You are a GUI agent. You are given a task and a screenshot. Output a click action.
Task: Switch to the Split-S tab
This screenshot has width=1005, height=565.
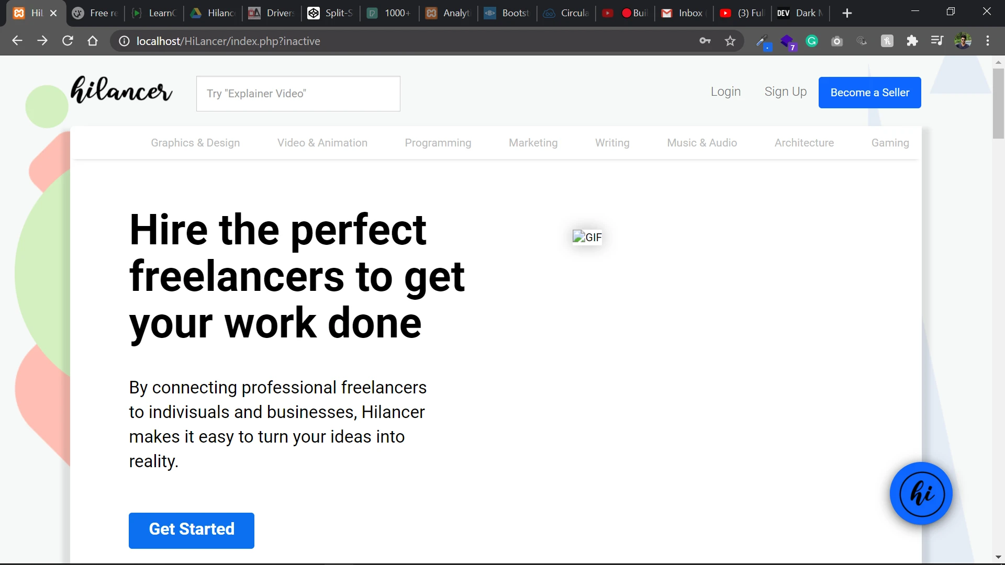[331, 13]
